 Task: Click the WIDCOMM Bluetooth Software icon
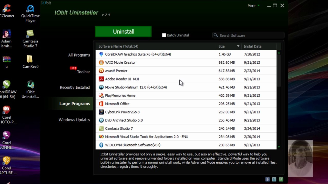pyautogui.click(x=101, y=145)
